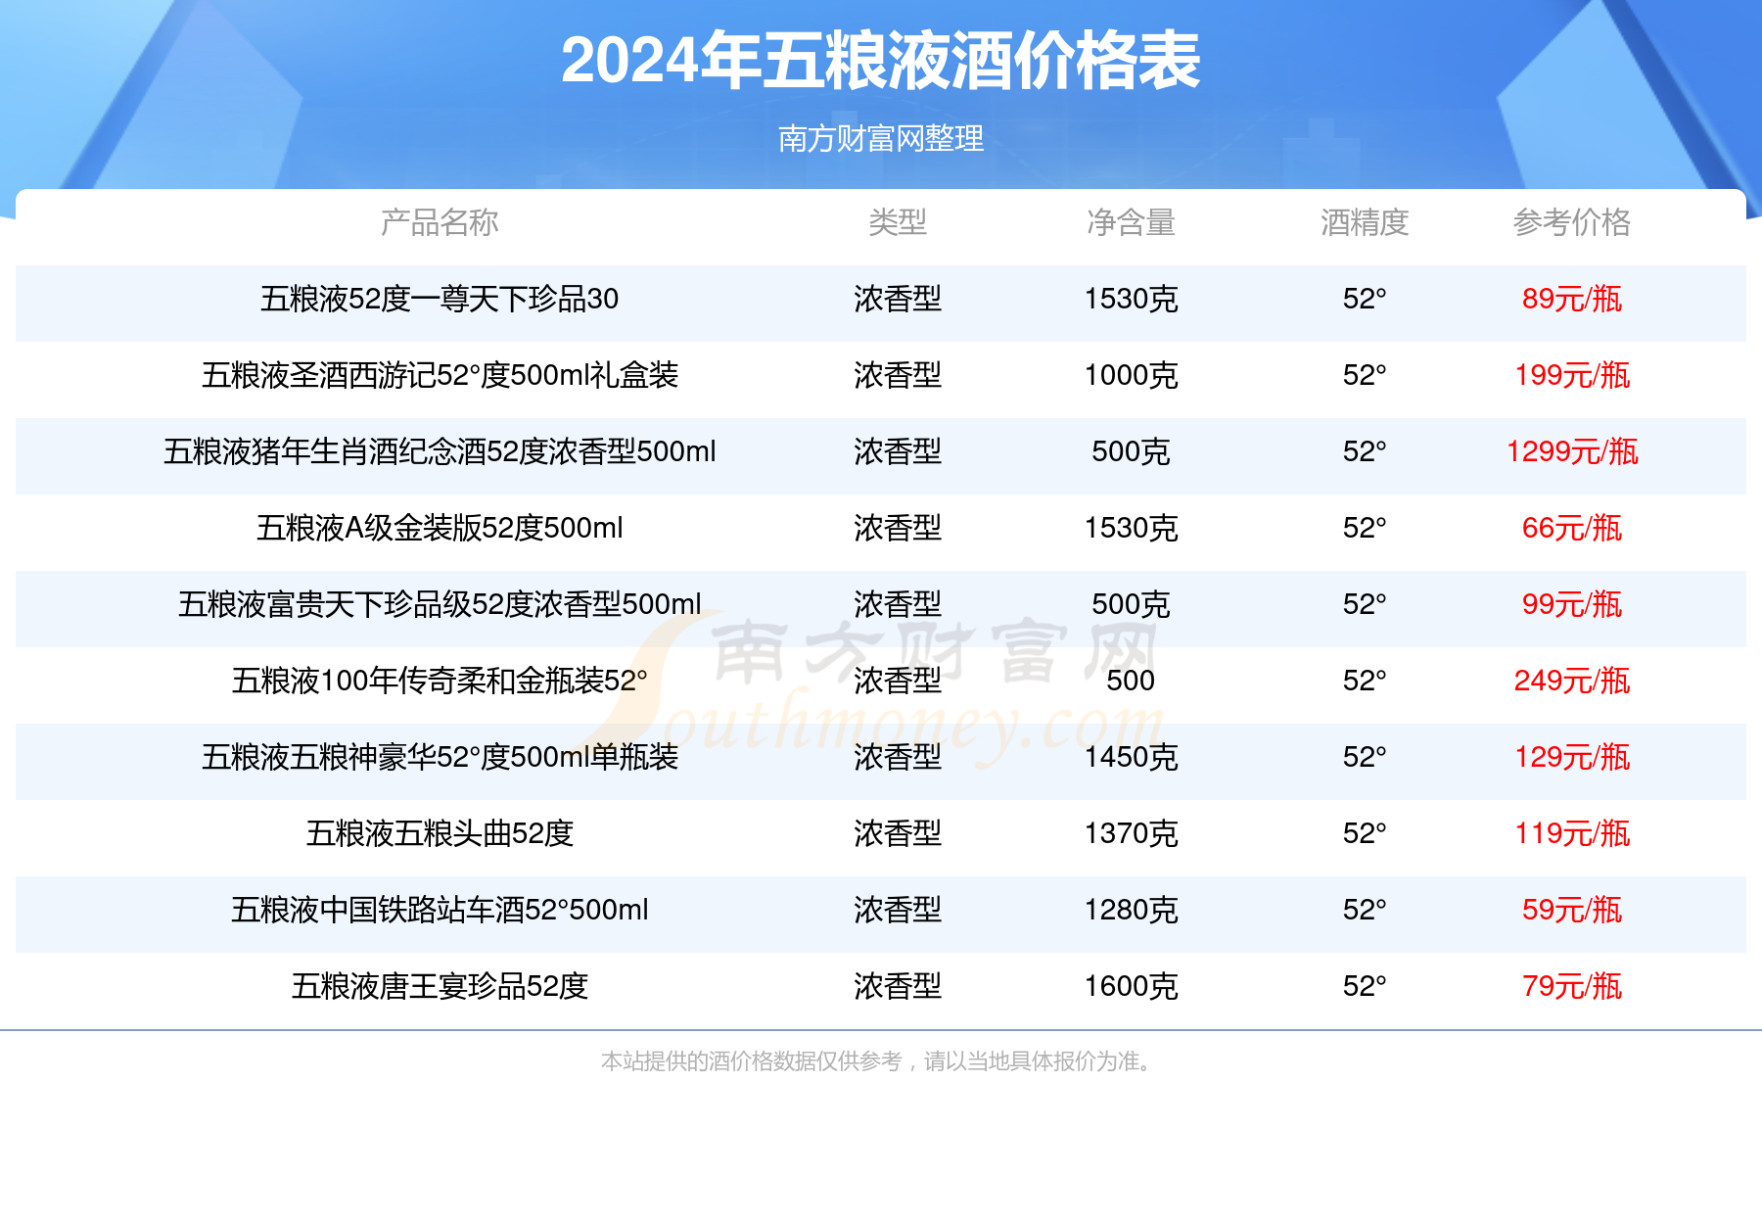Click 500克 in 猪年生肖酒 row
This screenshot has height=1224, width=1762.
tap(1131, 451)
